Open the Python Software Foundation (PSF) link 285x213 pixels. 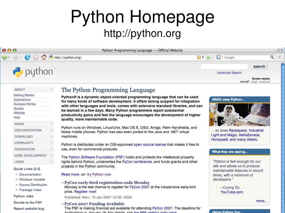tap(97, 157)
